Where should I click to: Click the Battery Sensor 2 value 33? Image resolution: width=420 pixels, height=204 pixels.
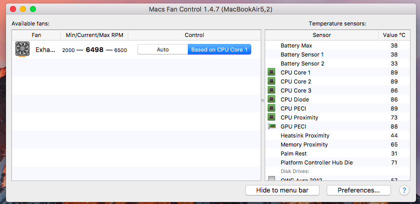(x=394, y=63)
